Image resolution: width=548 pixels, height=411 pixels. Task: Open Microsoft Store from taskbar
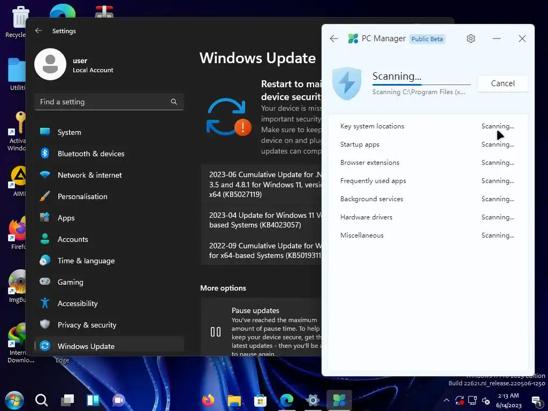(260, 400)
